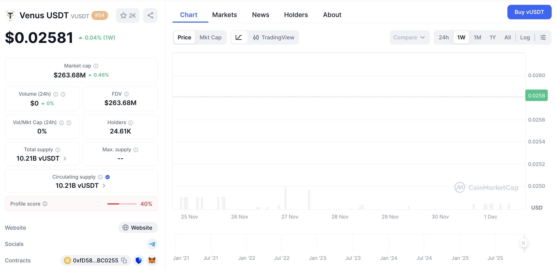This screenshot has height=269, width=557.
Task: Click the Buy vUSDT button
Action: 529,12
